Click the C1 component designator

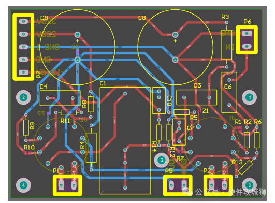pos(103,83)
